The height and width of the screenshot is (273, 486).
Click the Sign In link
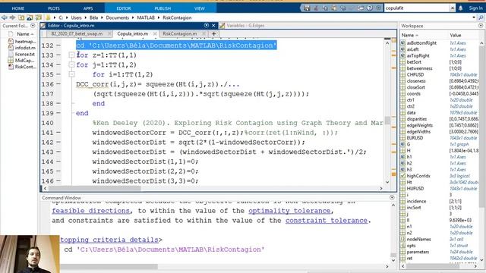coord(476,8)
